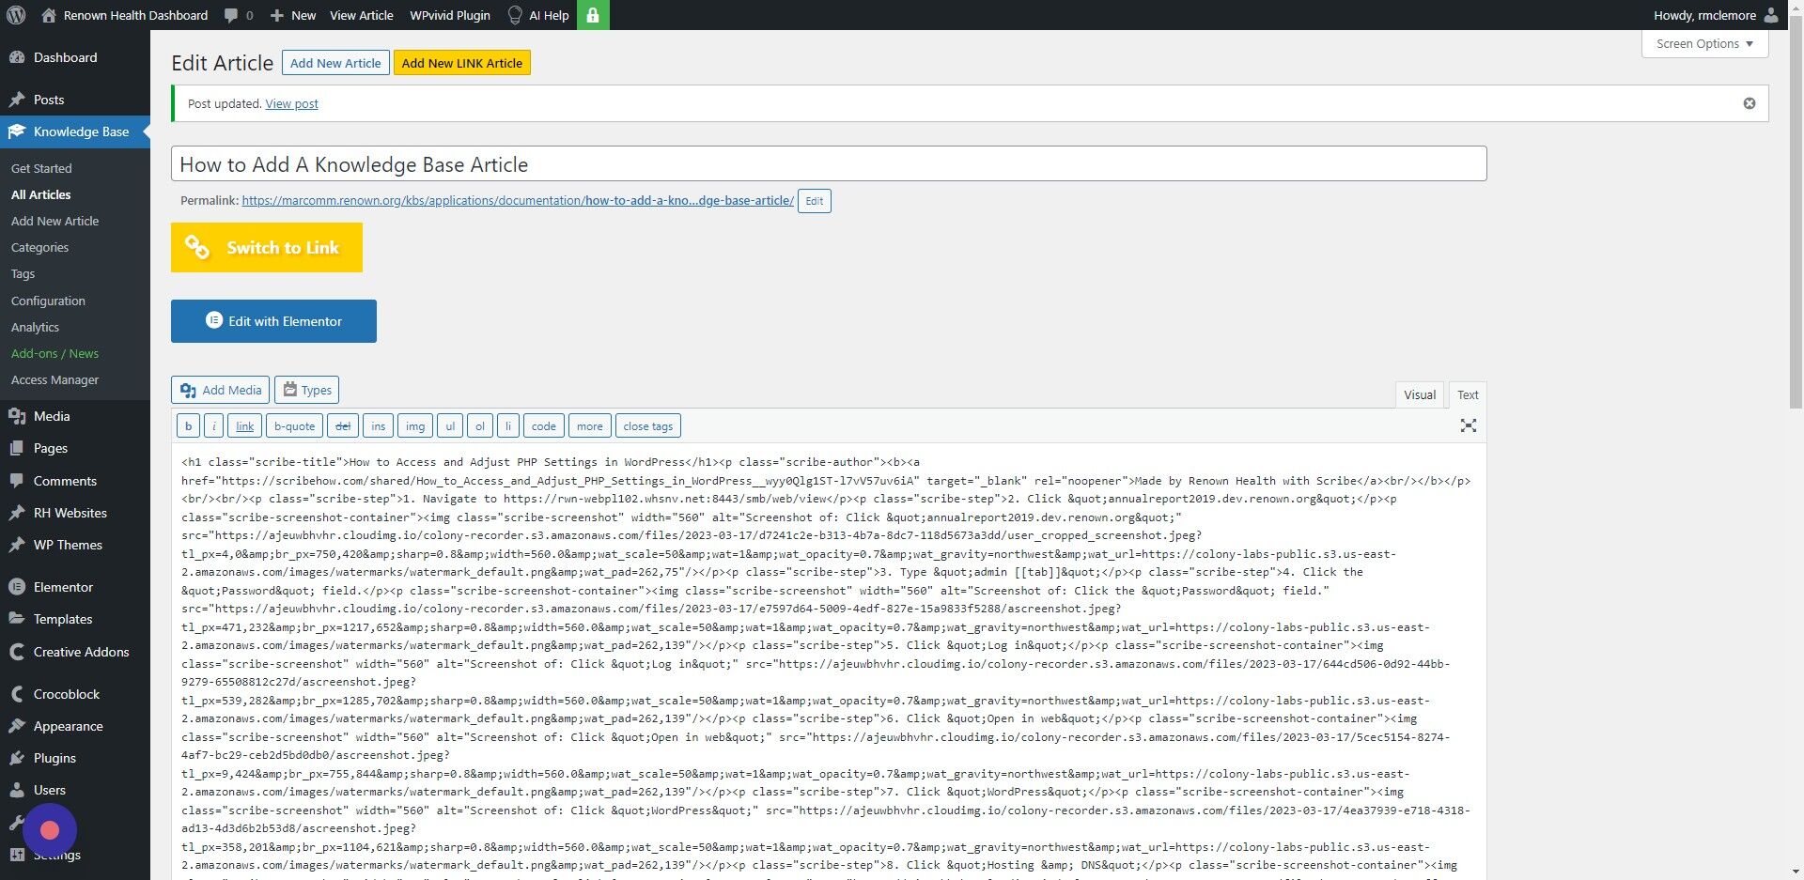Open Analytics submenu
The image size is (1804, 880).
pos(35,327)
